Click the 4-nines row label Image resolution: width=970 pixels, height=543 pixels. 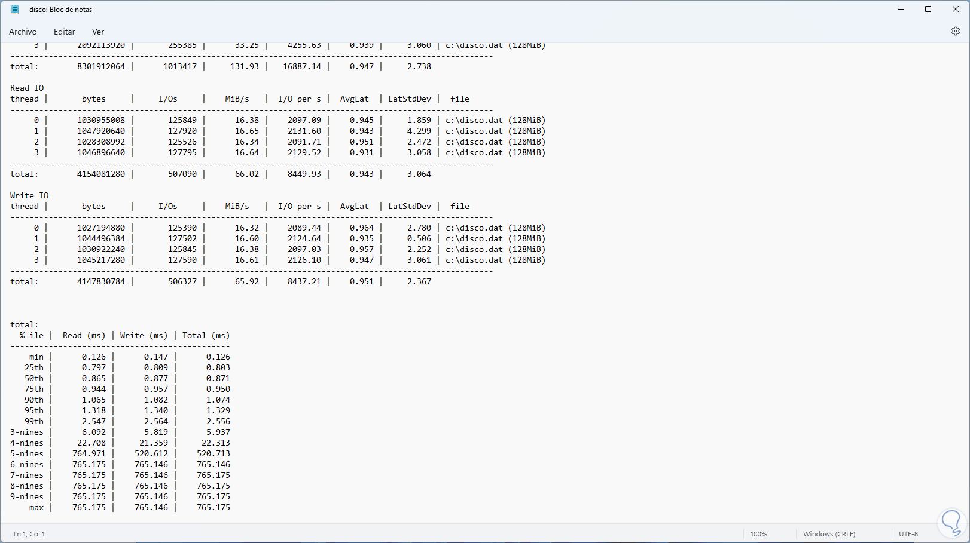(x=27, y=443)
